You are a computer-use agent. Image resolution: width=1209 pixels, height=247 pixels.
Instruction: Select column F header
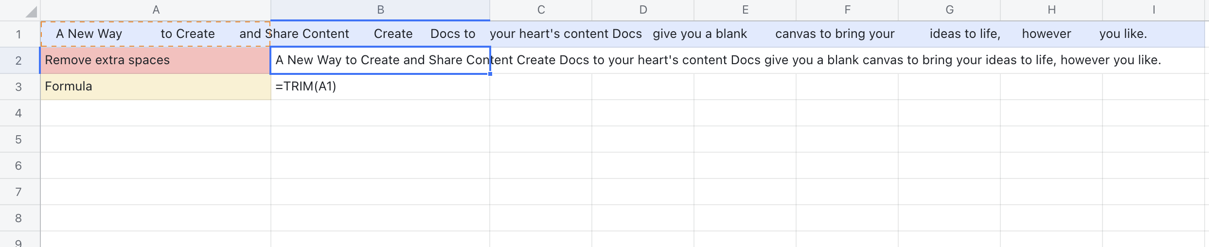(847, 10)
